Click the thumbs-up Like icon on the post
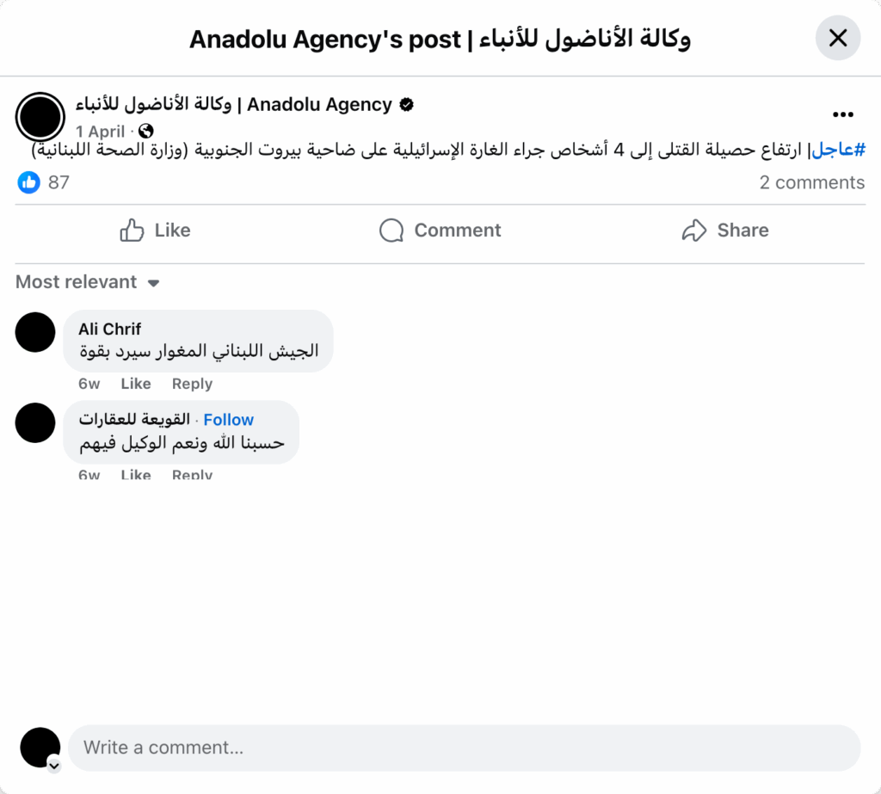 132,231
